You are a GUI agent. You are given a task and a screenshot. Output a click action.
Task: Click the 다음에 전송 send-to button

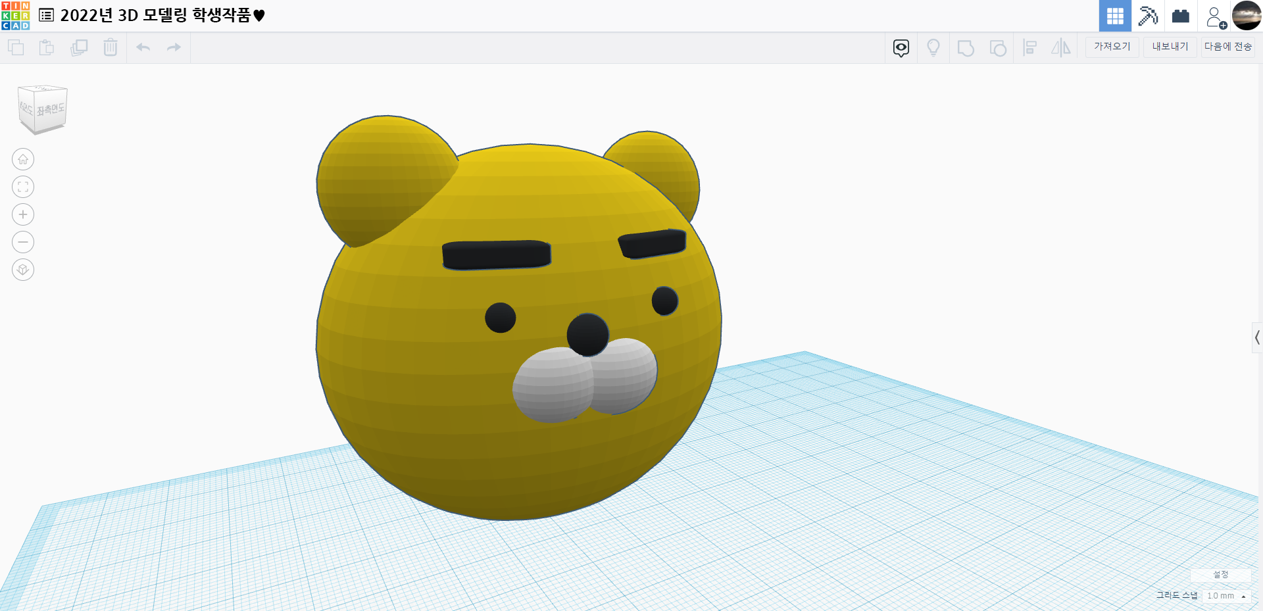tap(1228, 47)
